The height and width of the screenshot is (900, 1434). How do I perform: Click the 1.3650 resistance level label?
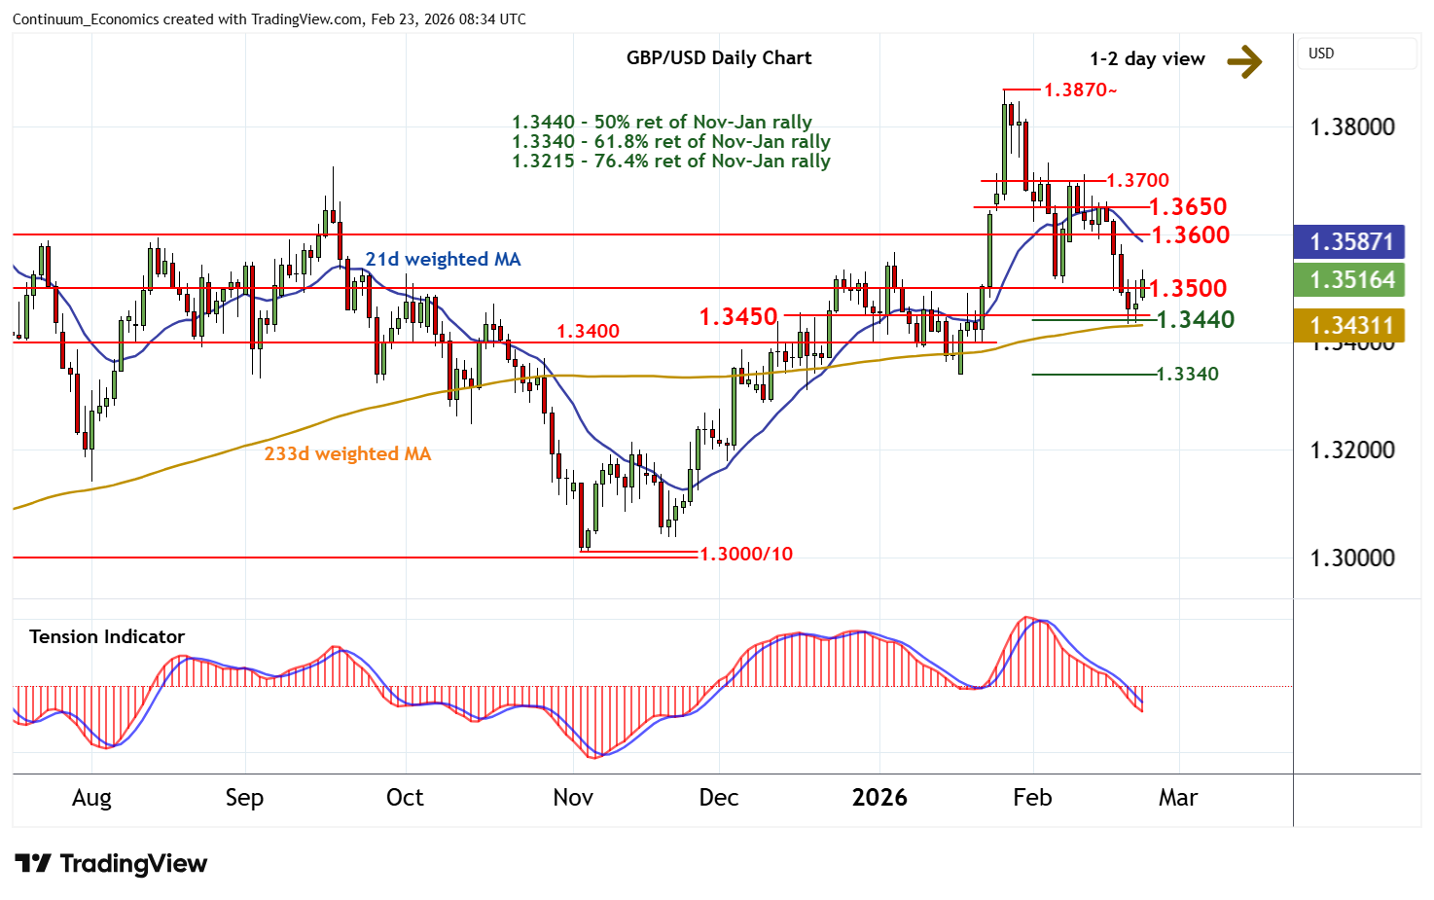click(x=1187, y=206)
